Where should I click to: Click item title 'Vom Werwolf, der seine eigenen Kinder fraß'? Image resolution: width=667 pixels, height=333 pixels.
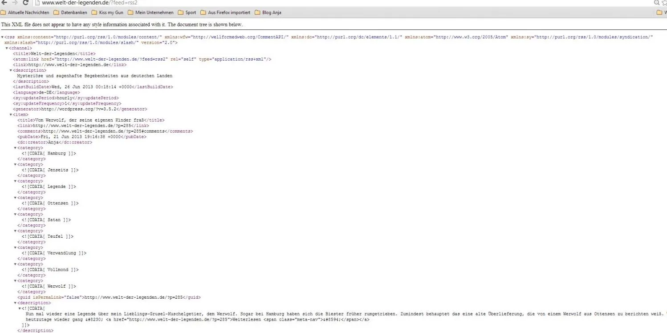(90, 120)
